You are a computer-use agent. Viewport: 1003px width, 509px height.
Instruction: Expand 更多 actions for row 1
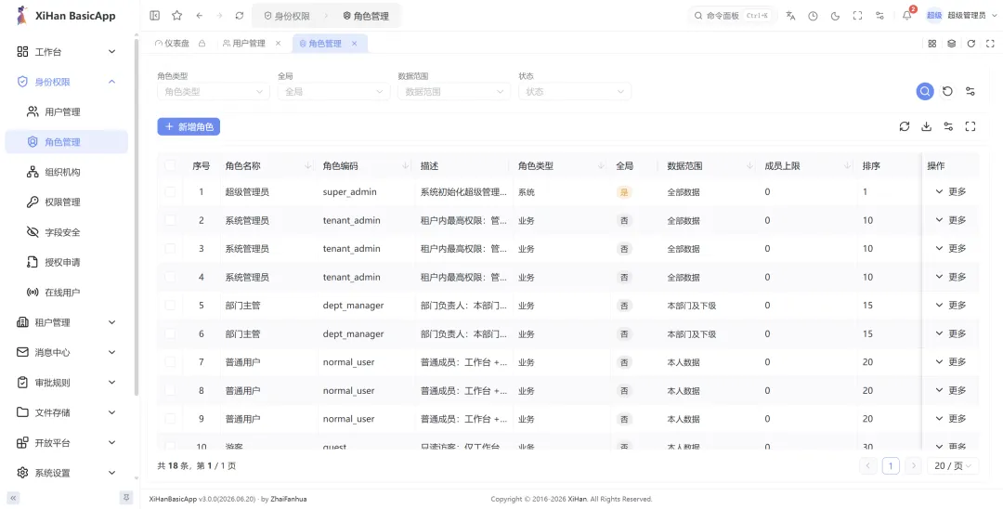point(951,191)
